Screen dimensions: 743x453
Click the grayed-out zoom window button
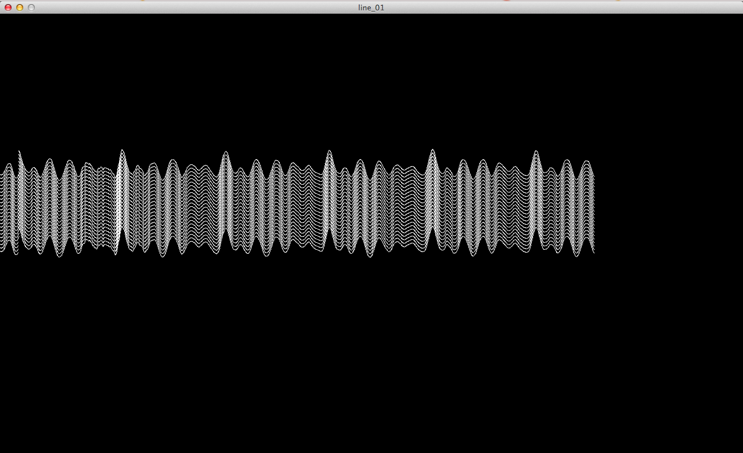31,8
